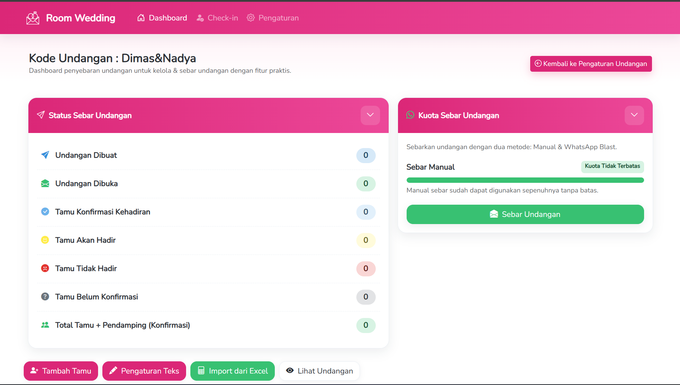Click the WhatsApp icon in Kuota Sebar header
Screen dimensions: 680x385
pos(410,115)
